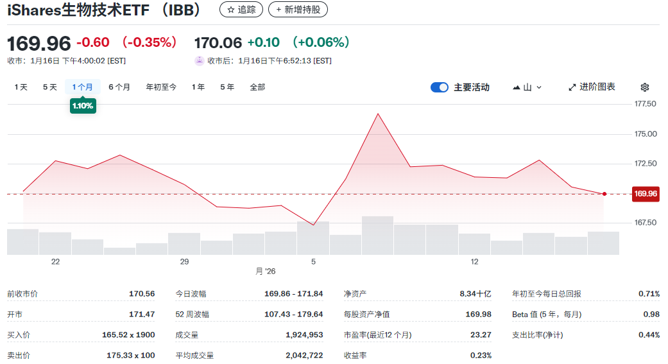Click the 成交量 value 1,924,953
The height and width of the screenshot is (364, 668).
click(304, 334)
